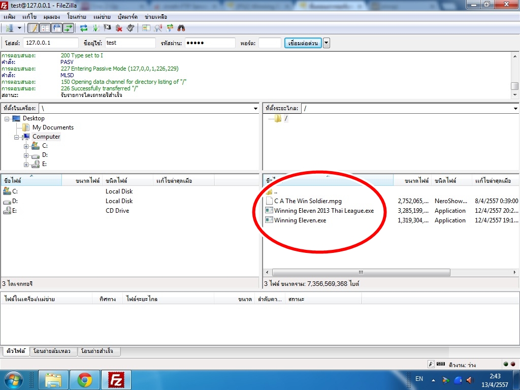Expand the E: drive tree node
520x390 pixels.
pos(26,165)
